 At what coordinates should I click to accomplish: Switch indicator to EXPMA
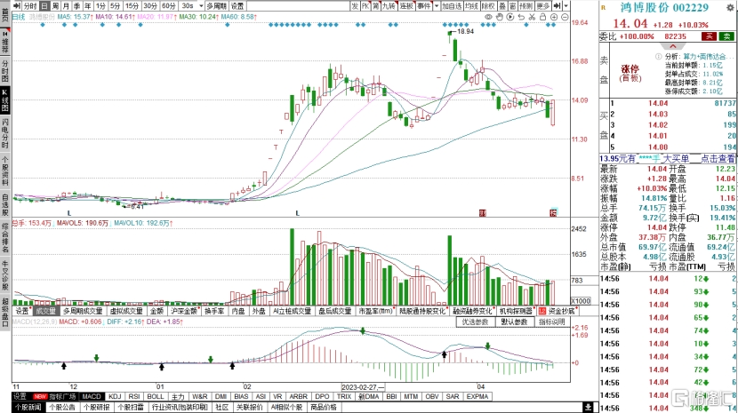[x=477, y=396]
